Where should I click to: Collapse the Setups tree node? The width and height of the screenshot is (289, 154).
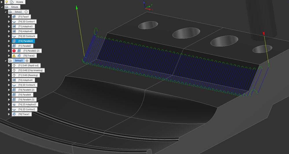click(2, 7)
